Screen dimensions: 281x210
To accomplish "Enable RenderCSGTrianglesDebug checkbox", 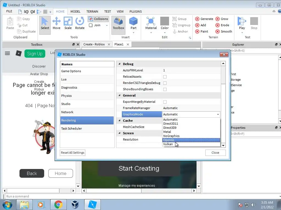I will (x=165, y=83).
